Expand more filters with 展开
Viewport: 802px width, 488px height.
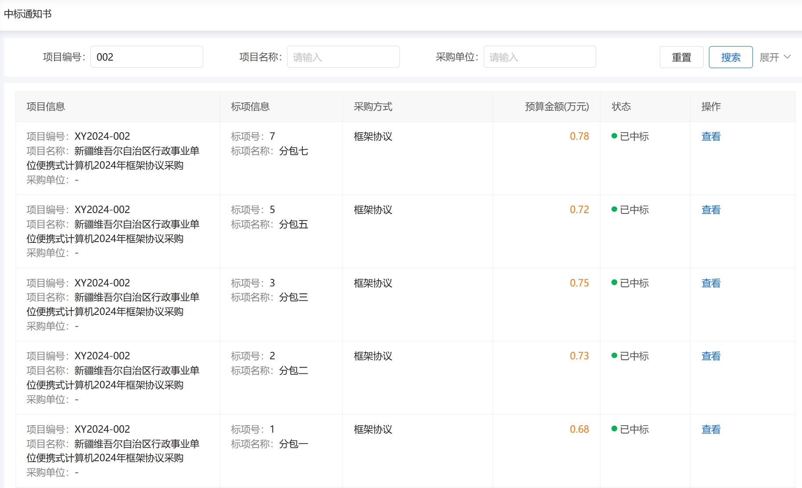pyautogui.click(x=775, y=57)
